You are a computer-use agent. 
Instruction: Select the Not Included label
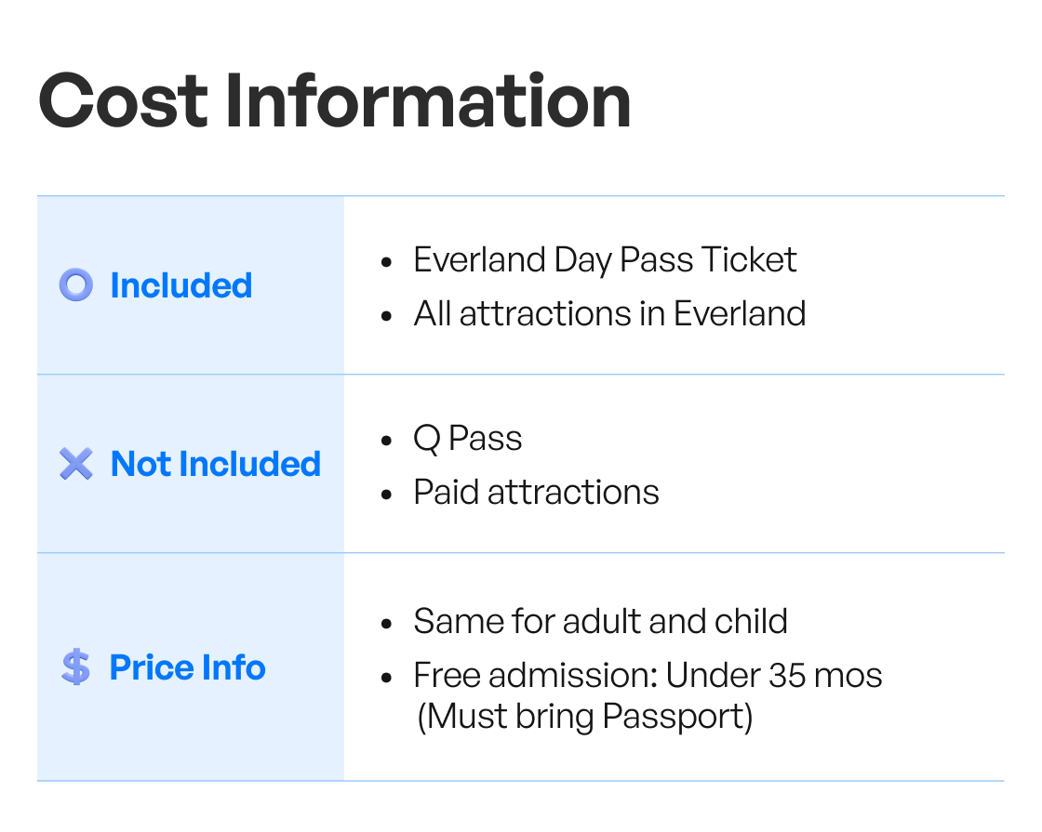pyautogui.click(x=215, y=464)
